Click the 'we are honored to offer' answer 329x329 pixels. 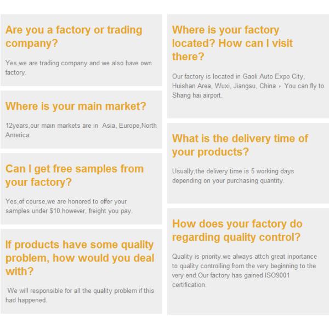(69, 206)
